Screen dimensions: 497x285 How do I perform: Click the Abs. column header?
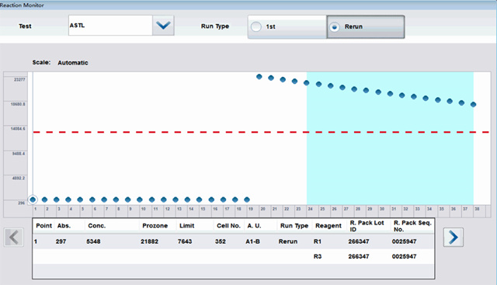coord(64,226)
